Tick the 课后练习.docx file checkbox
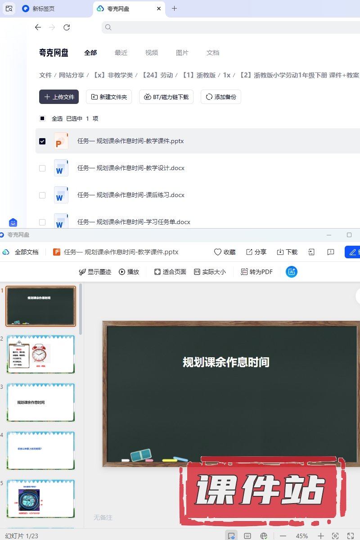The width and height of the screenshot is (360, 540). (42, 195)
